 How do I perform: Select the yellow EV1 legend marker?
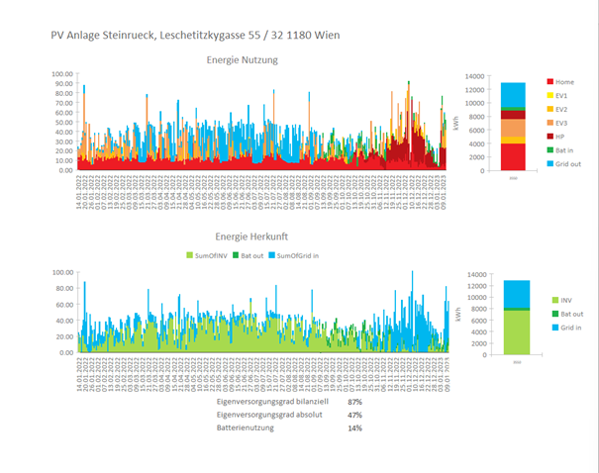pyautogui.click(x=548, y=95)
